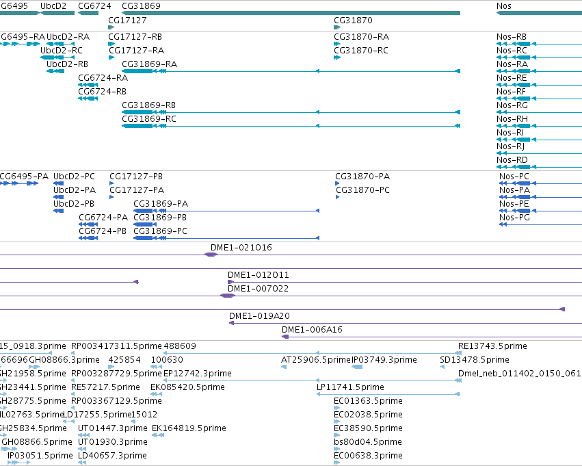
Task: Click transcript CG31869-RA label
Action: [149, 64]
